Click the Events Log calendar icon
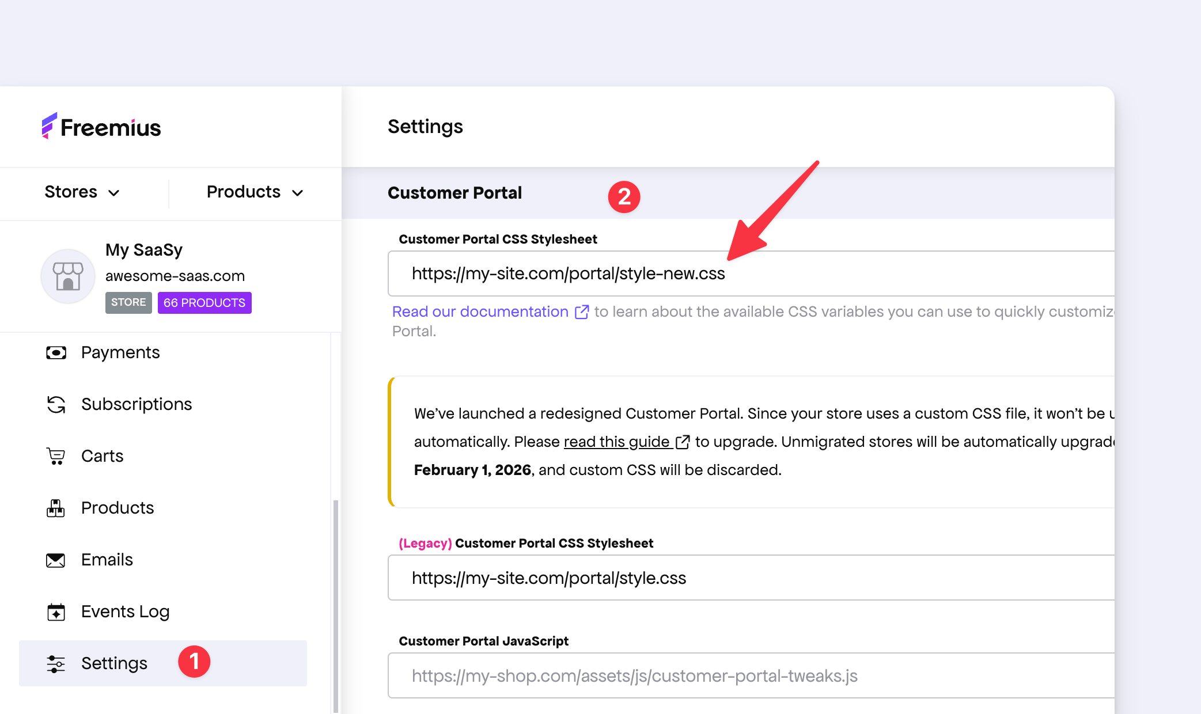The height and width of the screenshot is (714, 1201). (x=56, y=612)
